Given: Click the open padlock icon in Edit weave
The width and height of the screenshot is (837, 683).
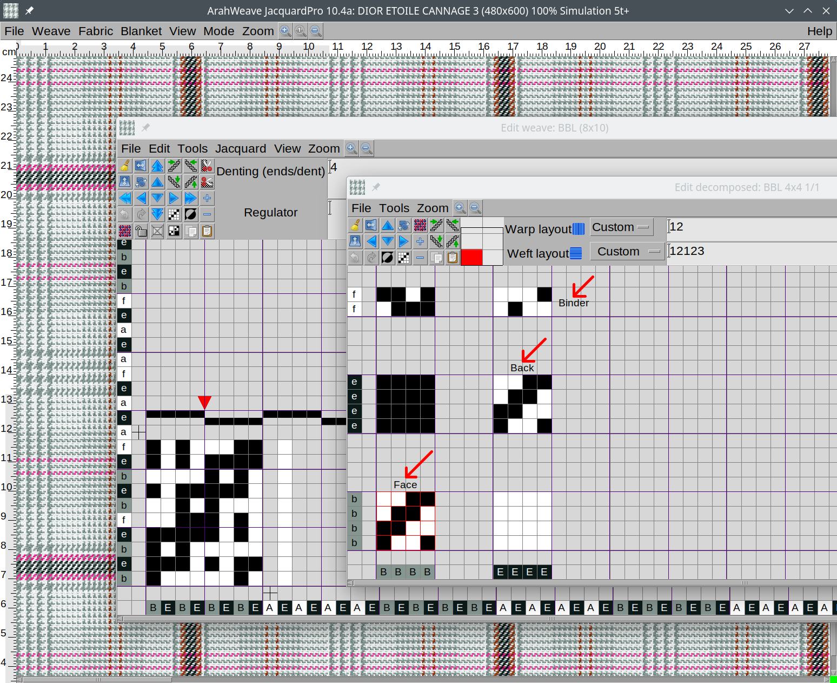Looking at the screenshot, I should 141,231.
